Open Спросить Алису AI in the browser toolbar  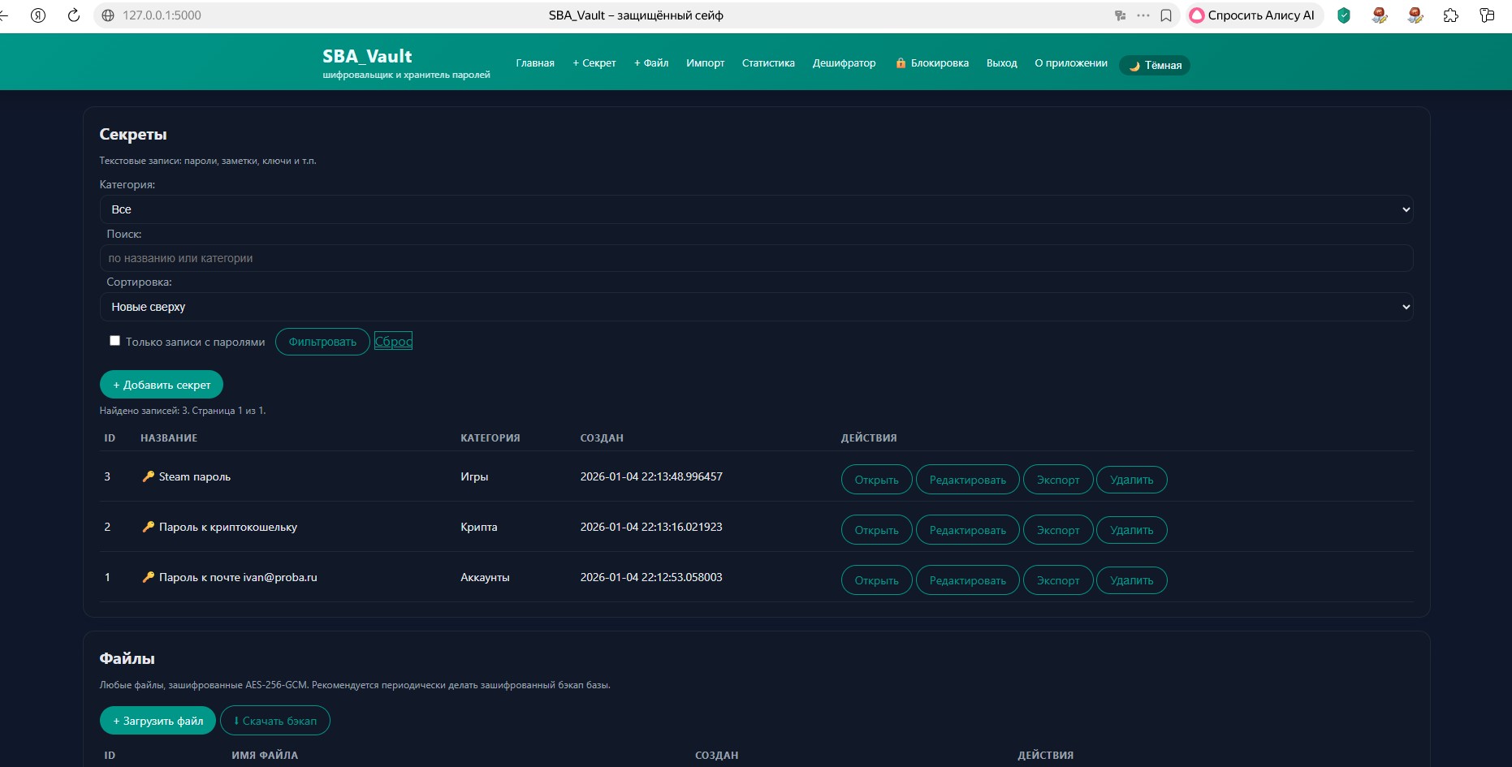coord(1253,15)
